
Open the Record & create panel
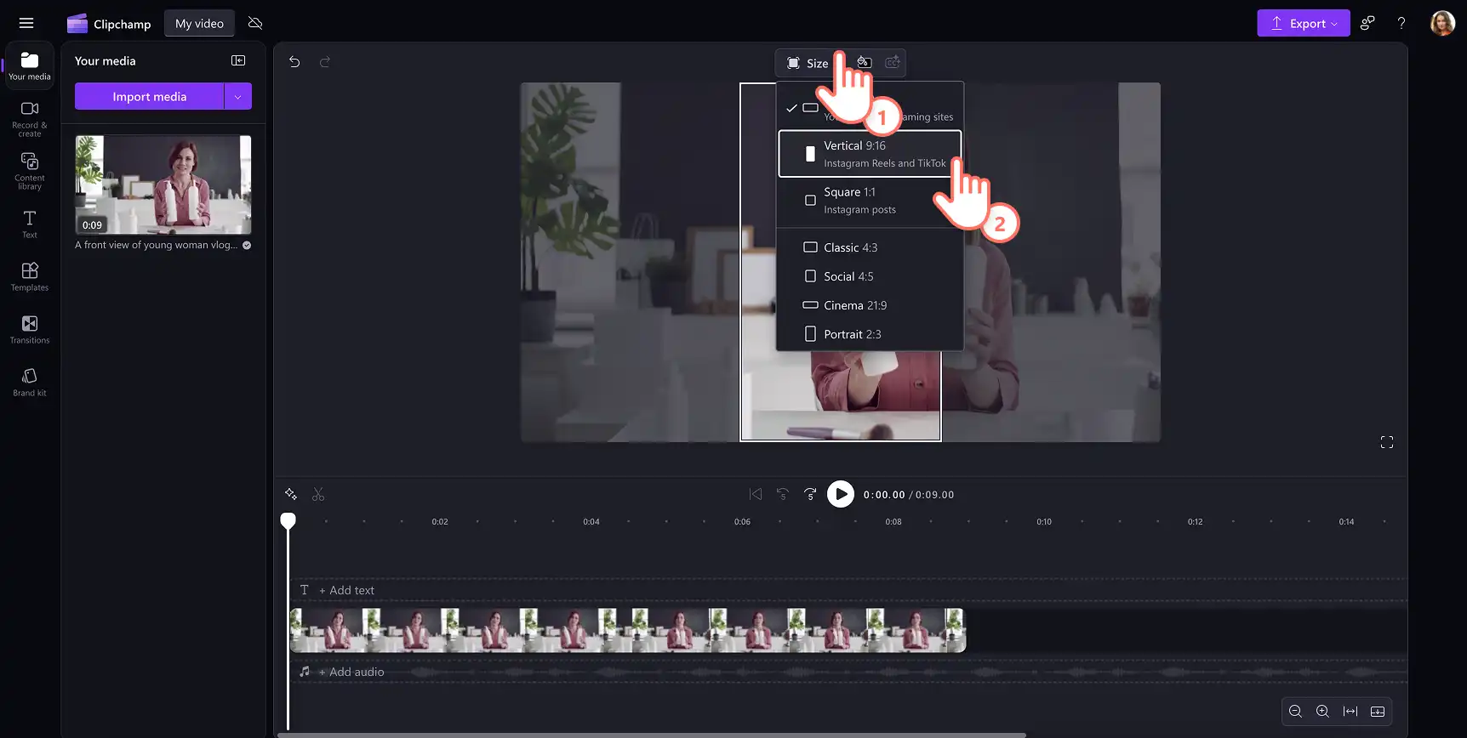click(x=30, y=118)
